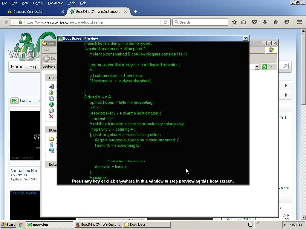This screenshot has width=306, height=229.
Task: Click the WinCustomize site search magnifier
Action: 285,66
